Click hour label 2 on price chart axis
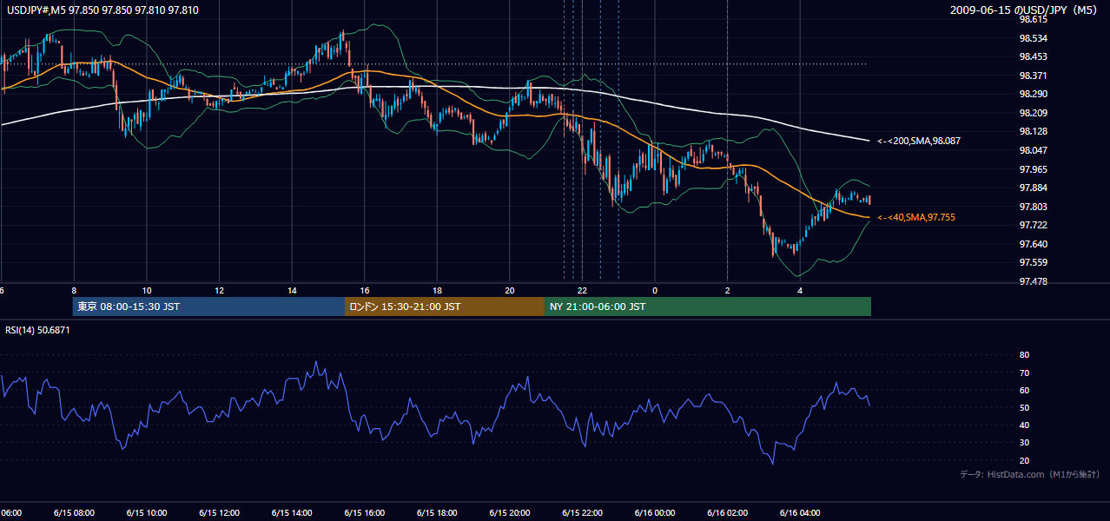The width and height of the screenshot is (1110, 521). (728, 290)
